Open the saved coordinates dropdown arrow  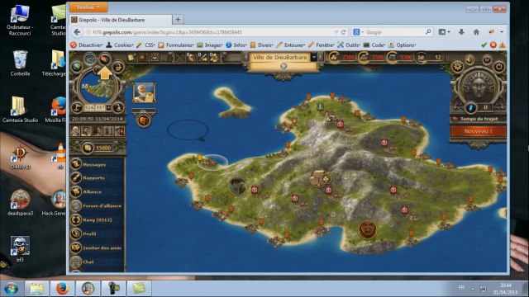click(x=108, y=108)
